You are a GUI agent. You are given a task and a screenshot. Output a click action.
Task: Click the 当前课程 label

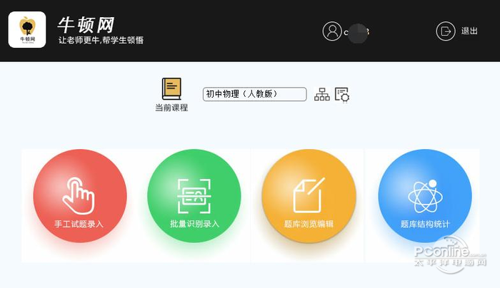pyautogui.click(x=171, y=108)
